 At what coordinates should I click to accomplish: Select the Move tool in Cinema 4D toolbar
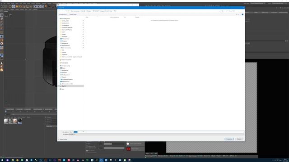pos(14,6)
